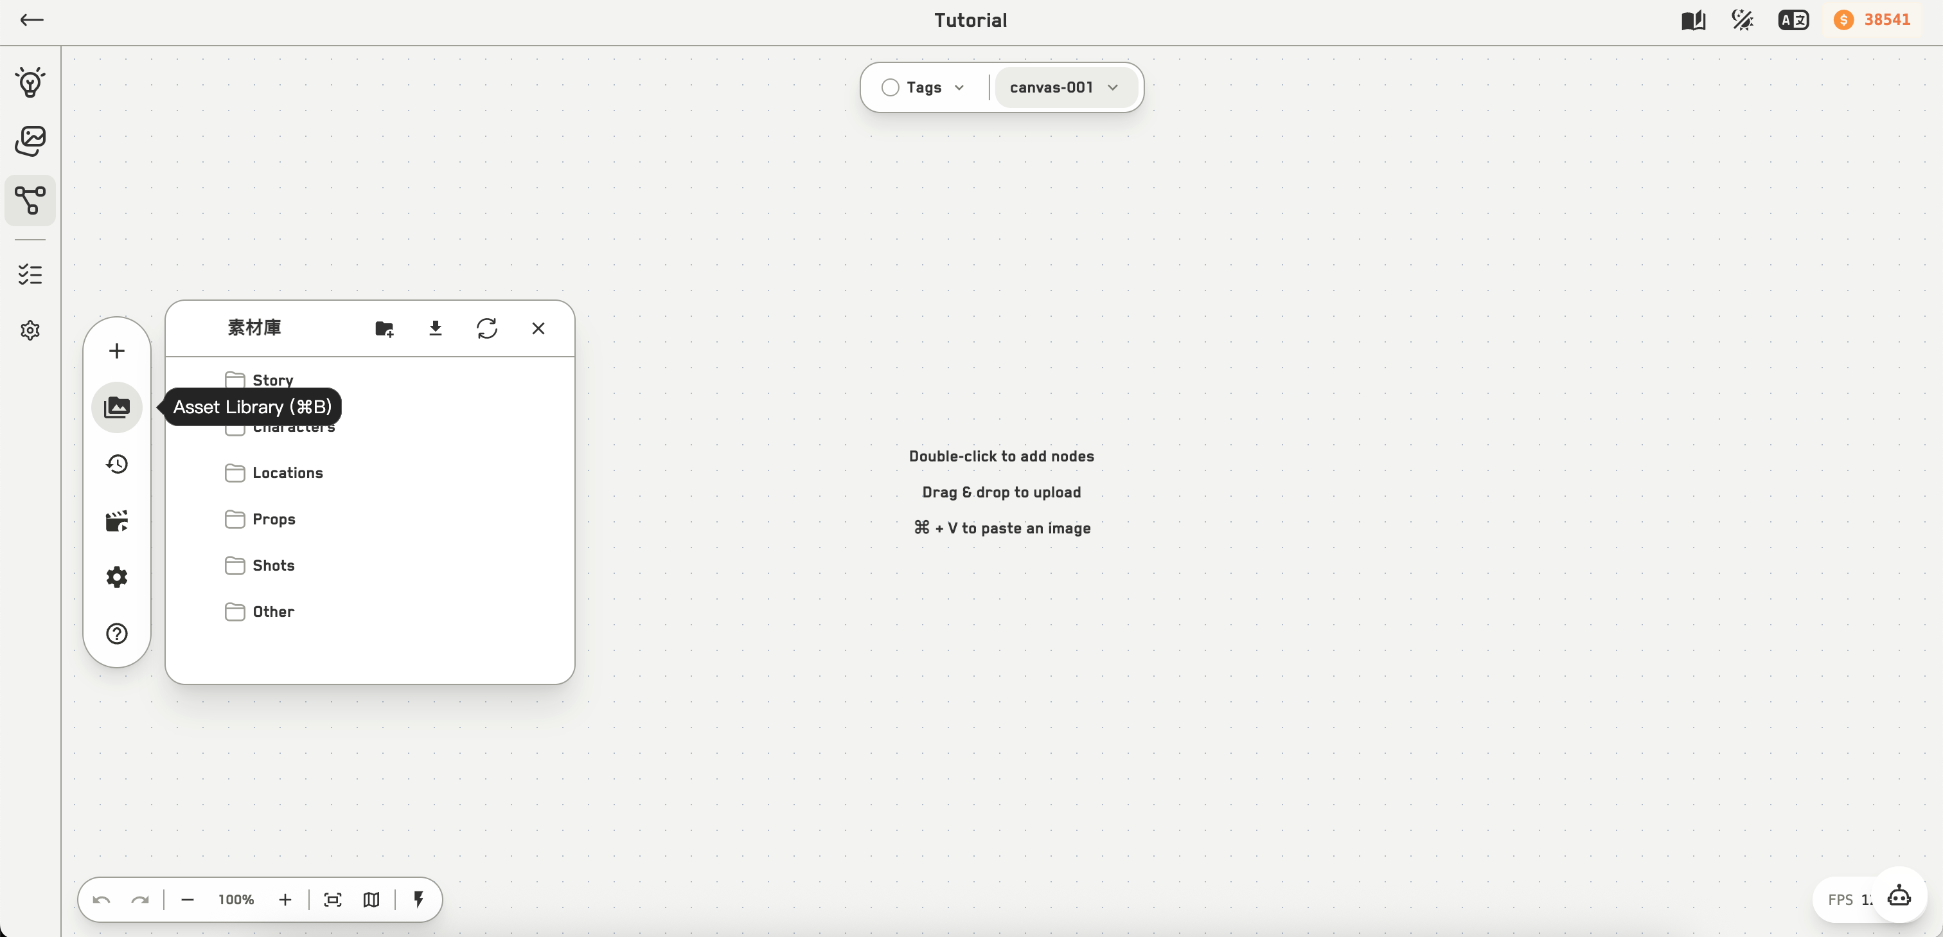The width and height of the screenshot is (1943, 937).
Task: Open the Shots folder
Action: [260, 565]
